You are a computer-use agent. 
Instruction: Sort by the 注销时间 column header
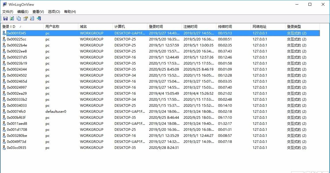click(199, 26)
